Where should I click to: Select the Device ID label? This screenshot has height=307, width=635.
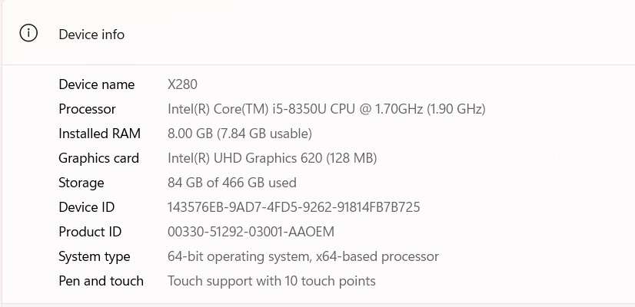pyautogui.click(x=87, y=207)
